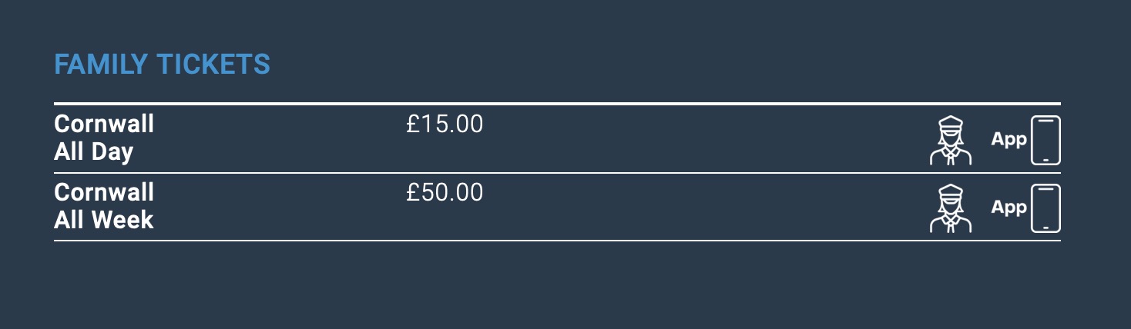Click Cornwall in the All Day ticket row
Viewport: 1131px width, 329px height.
[x=104, y=124]
